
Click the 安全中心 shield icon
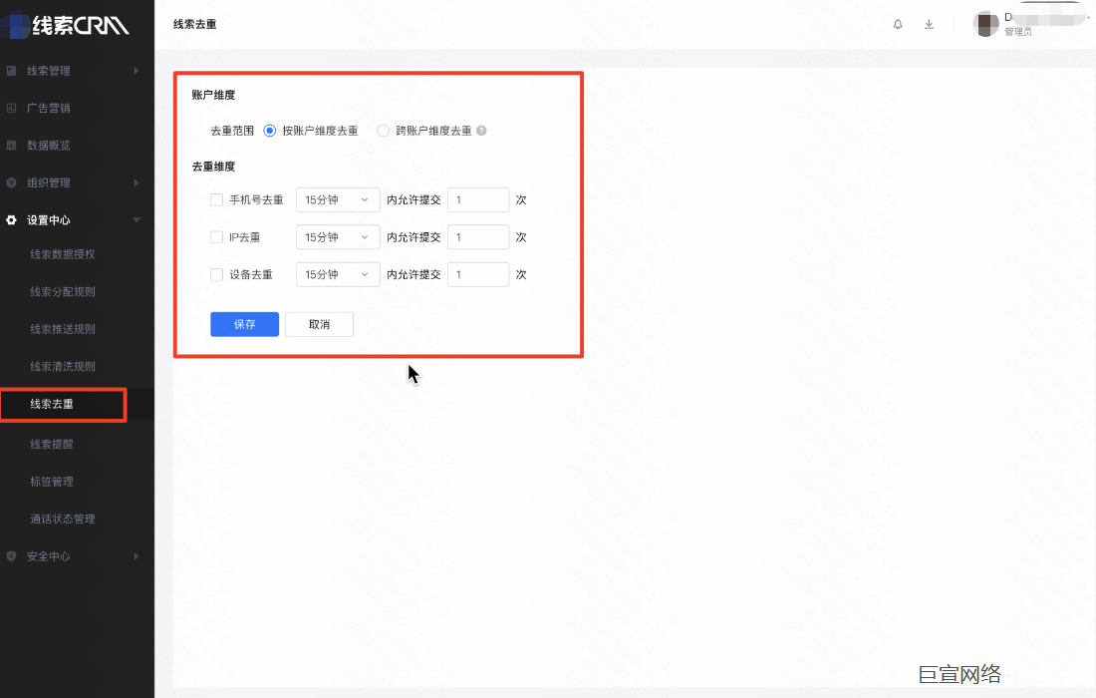(x=12, y=556)
